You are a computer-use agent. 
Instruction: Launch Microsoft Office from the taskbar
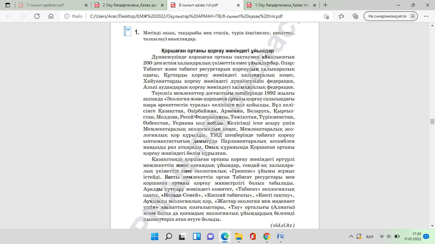[x=253, y=236]
